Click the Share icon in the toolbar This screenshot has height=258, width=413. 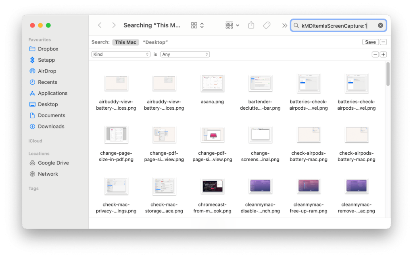tap(251, 25)
